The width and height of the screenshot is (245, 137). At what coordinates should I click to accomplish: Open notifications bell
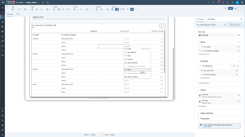point(218,2)
